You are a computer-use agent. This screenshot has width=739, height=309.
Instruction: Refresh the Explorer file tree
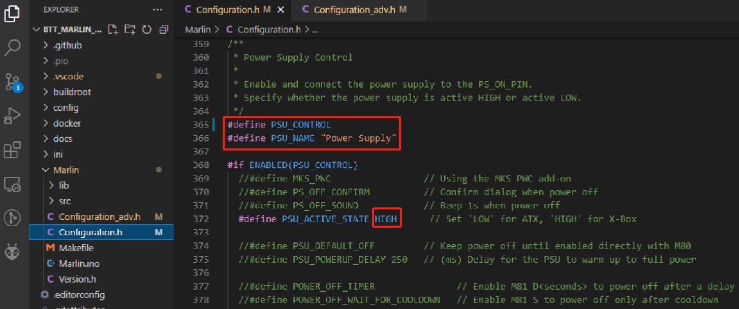pyautogui.click(x=147, y=29)
